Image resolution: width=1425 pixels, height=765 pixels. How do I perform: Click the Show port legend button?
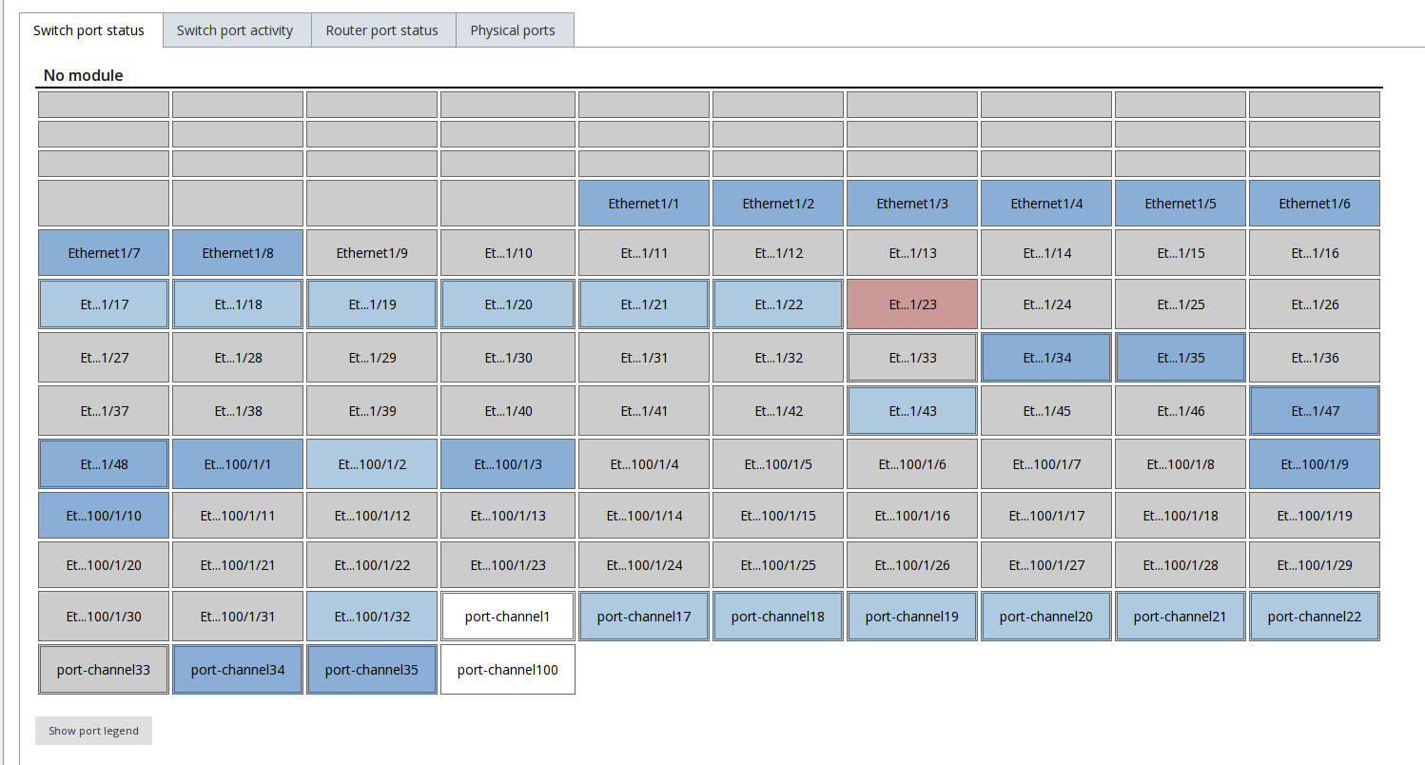(x=93, y=731)
